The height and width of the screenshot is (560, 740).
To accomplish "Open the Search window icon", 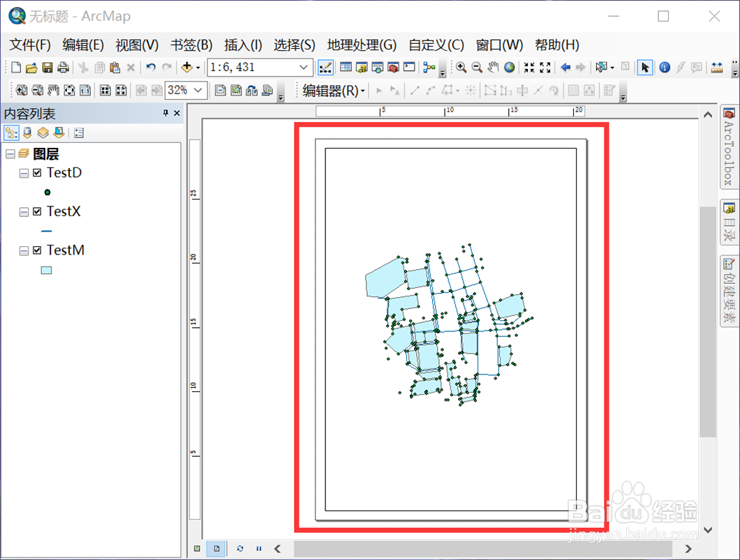I will point(378,68).
